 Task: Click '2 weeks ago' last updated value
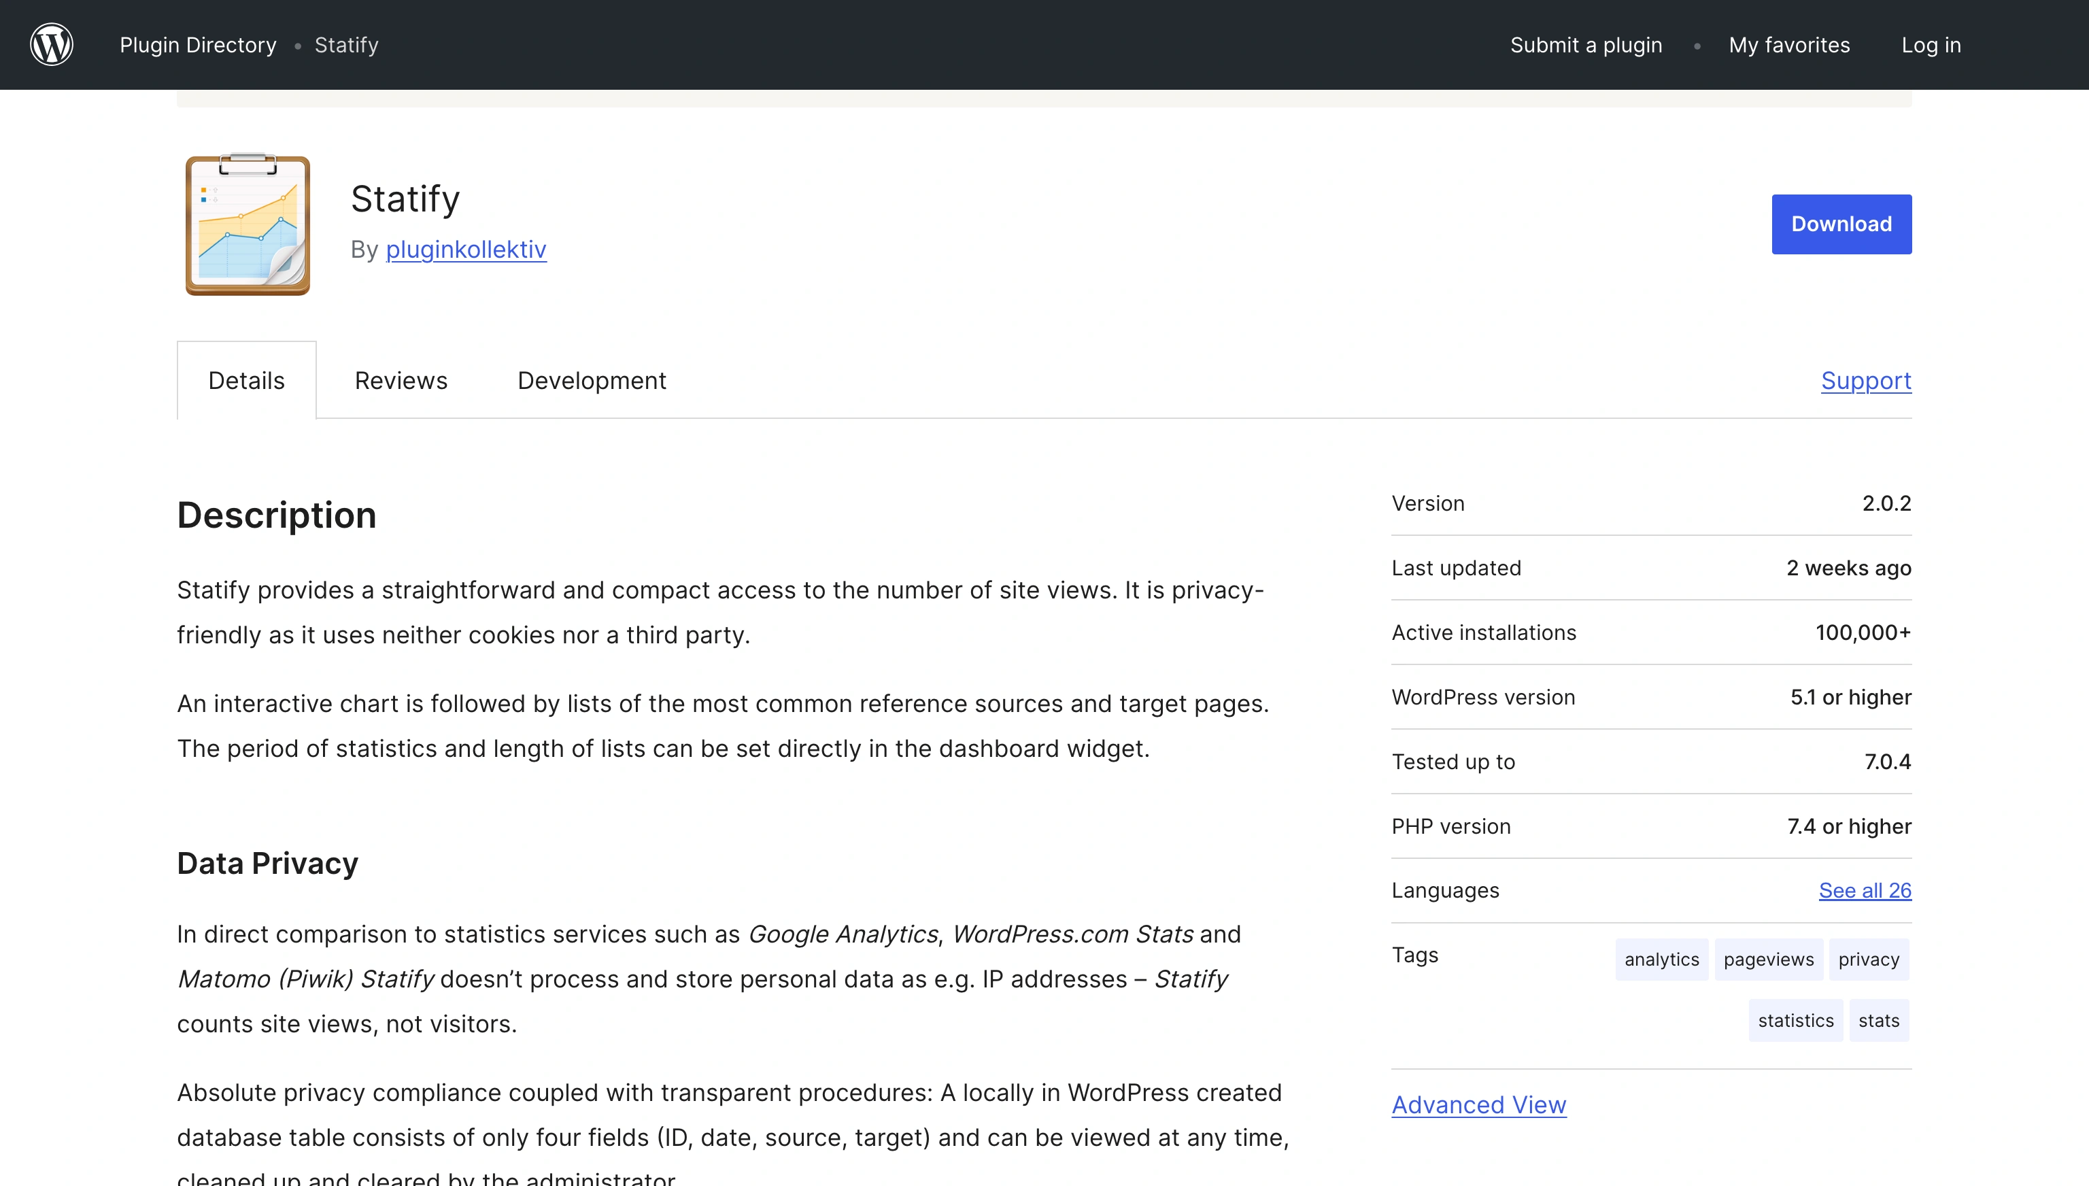1849,568
